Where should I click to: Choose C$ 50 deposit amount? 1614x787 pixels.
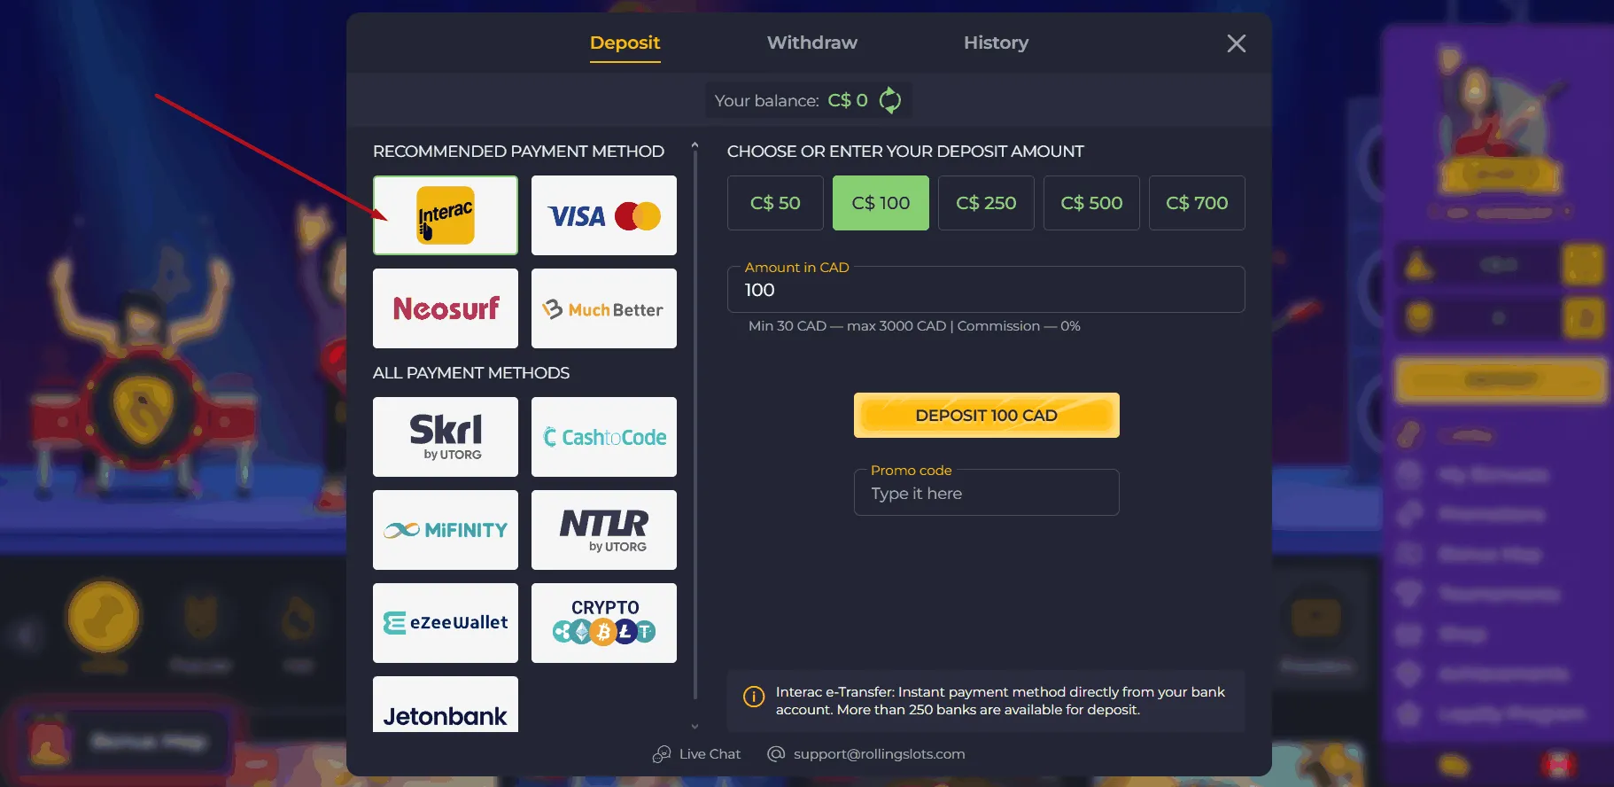tap(775, 203)
